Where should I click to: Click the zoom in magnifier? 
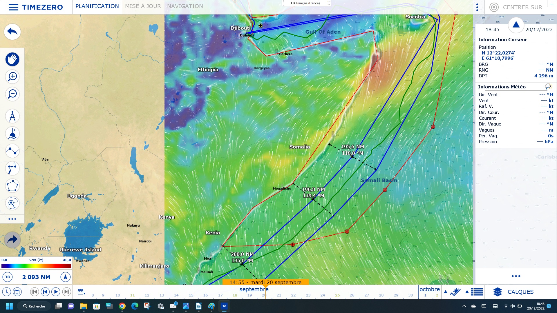(12, 77)
